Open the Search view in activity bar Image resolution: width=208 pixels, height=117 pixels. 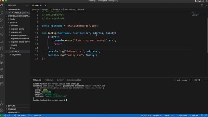pyautogui.click(x=2, y=13)
